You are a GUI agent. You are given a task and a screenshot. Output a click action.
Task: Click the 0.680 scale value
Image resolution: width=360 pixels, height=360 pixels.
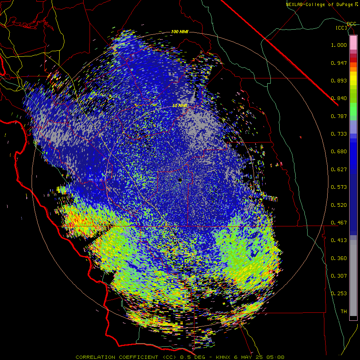click(x=339, y=152)
